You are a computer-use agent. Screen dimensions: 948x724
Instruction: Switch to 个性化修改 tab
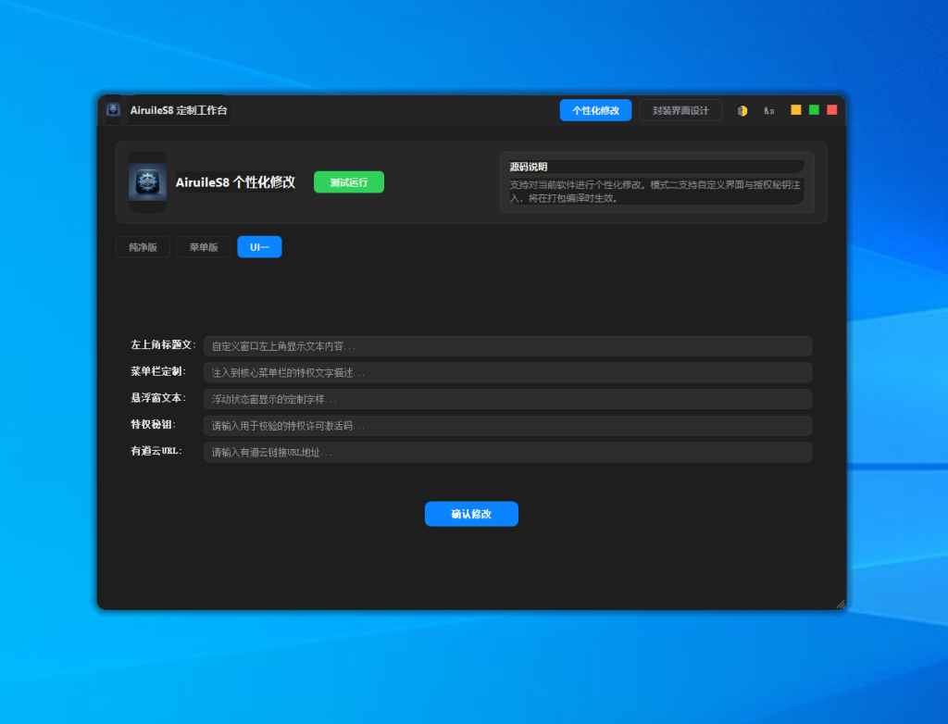[595, 110]
